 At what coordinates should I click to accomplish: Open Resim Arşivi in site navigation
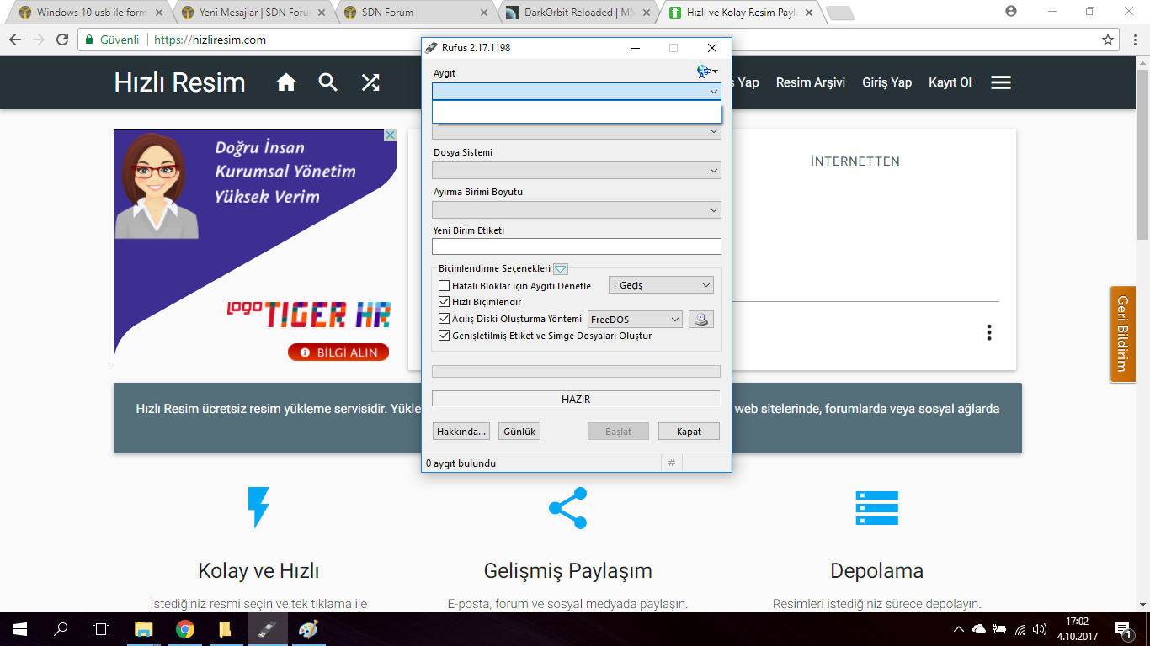(x=811, y=82)
